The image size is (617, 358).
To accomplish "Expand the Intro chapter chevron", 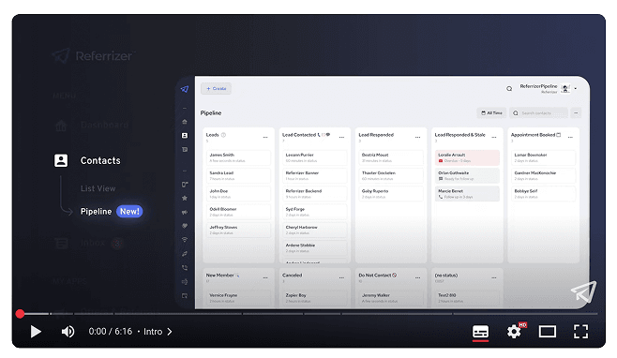I will (x=170, y=332).
